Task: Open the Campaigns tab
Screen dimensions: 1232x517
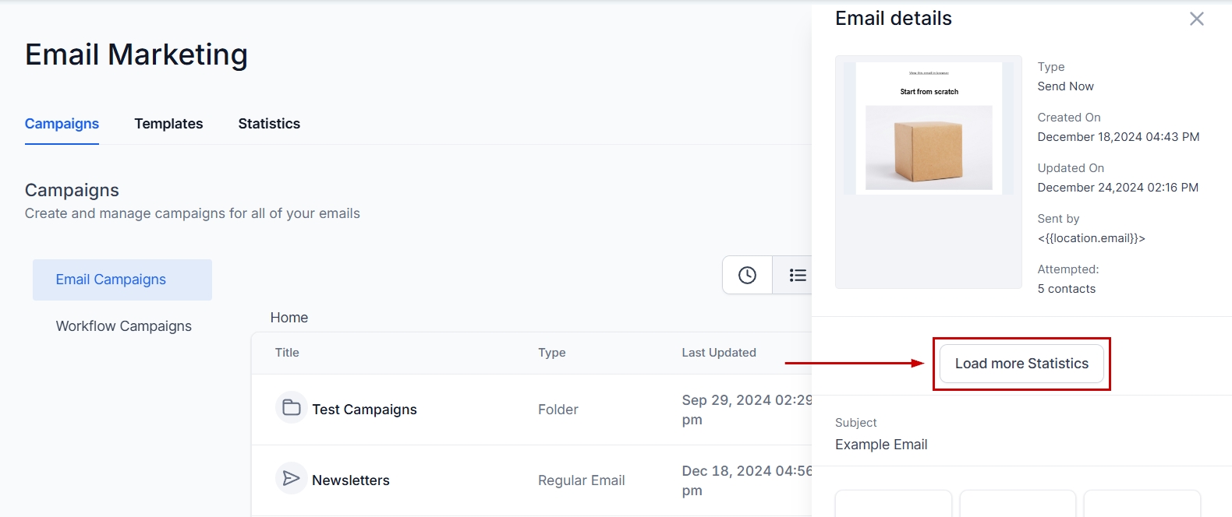Action: [62, 124]
